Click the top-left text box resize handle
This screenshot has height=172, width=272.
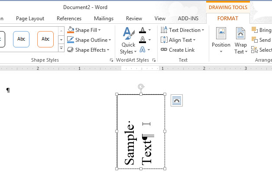tap(117, 94)
